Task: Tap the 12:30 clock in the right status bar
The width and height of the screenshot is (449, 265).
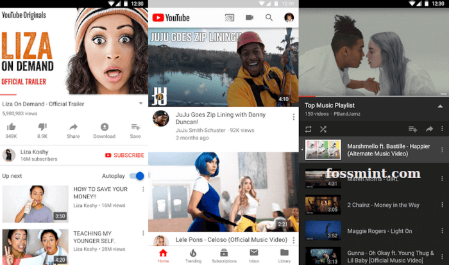Action: tap(438, 3)
